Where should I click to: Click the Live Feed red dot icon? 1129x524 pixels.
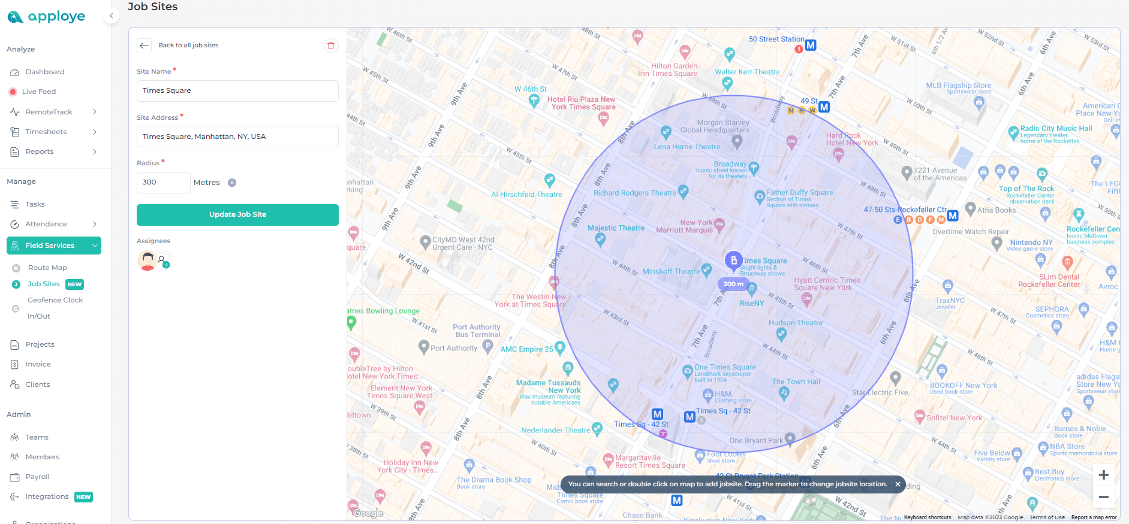tap(13, 92)
